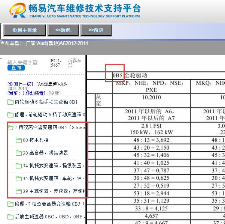
Task: Click folder icon of 修理 - 前轮驱动 6 档手动变速箱
Action: pos(10,115)
